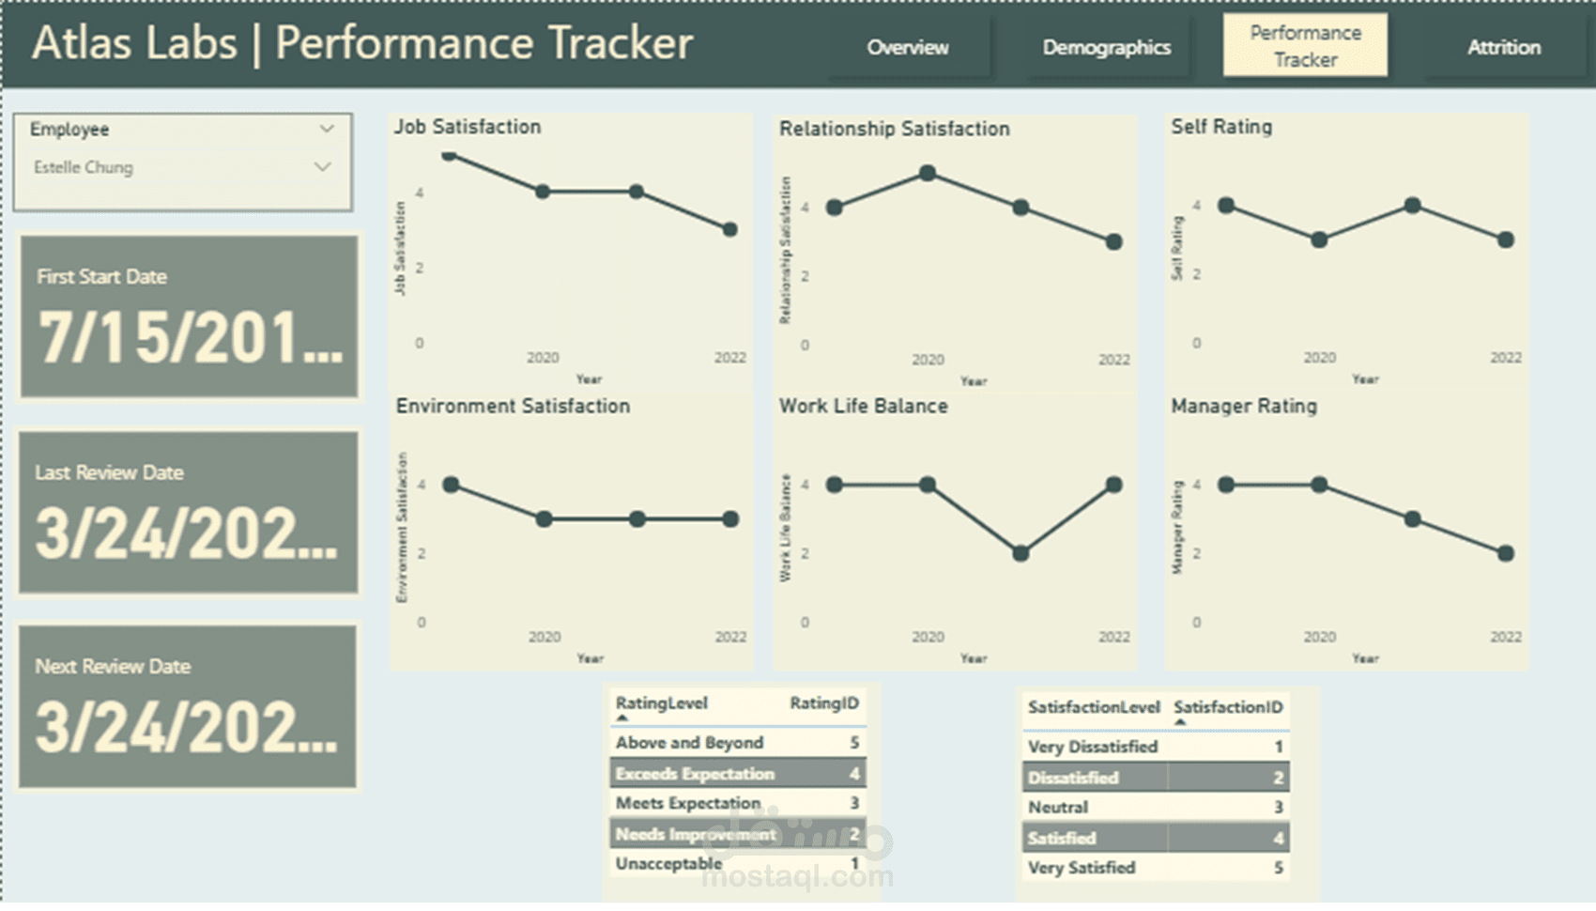Click the Next Review Date card
Viewport: 1596px width, 911px height.
pos(188,706)
